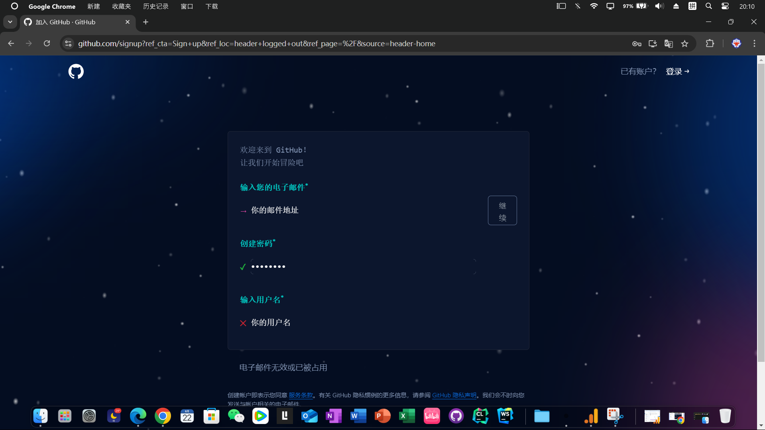Image resolution: width=765 pixels, height=430 pixels.
Task: Open the Chrome Extensions puzzle icon
Action: 710,43
